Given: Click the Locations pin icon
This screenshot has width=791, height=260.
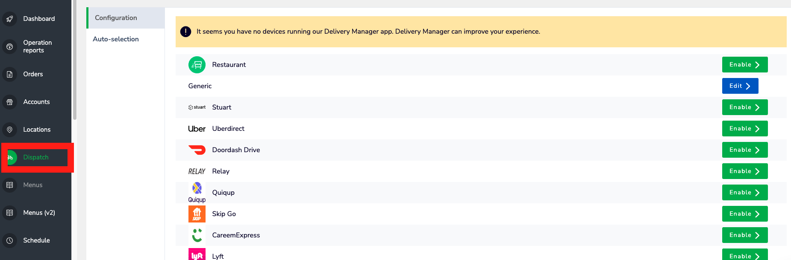Looking at the screenshot, I should [9, 130].
